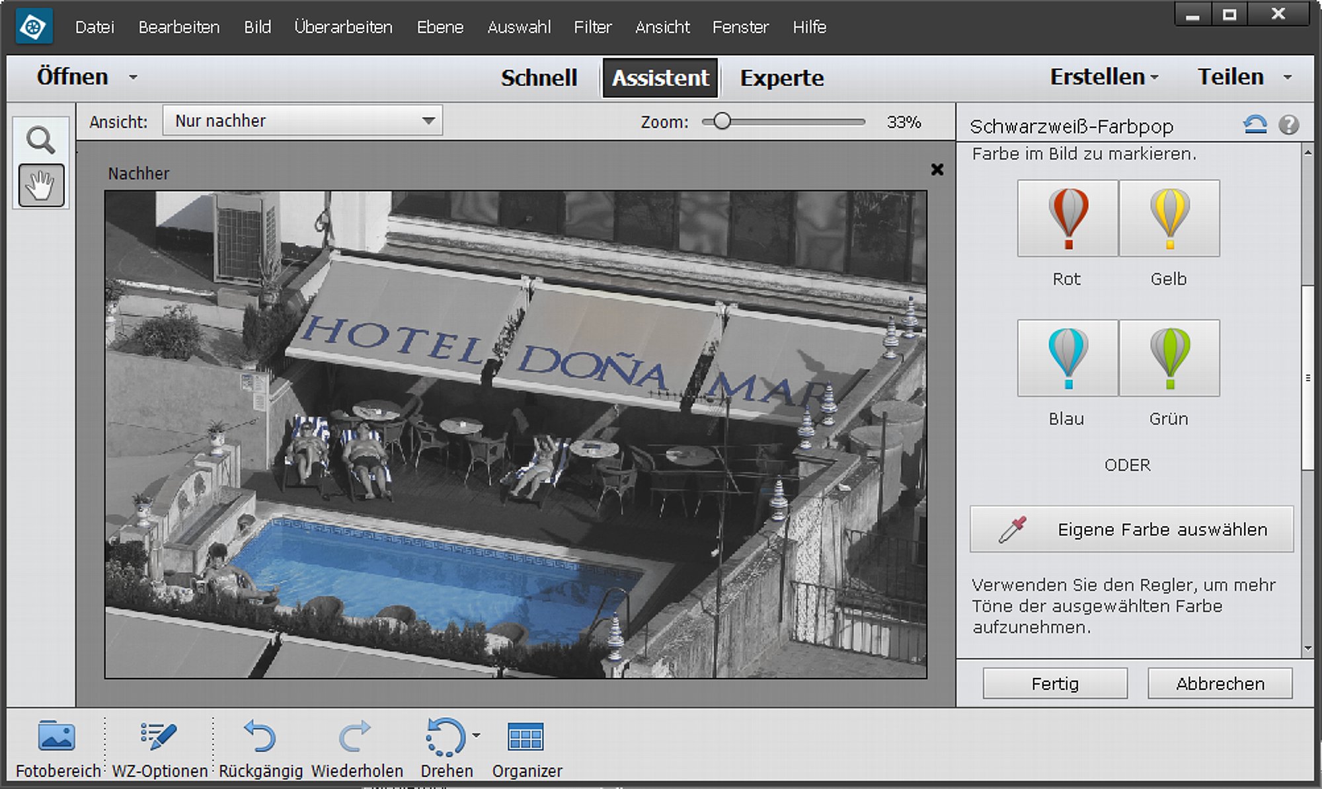
Task: Click the 33% zoom value
Action: [904, 122]
